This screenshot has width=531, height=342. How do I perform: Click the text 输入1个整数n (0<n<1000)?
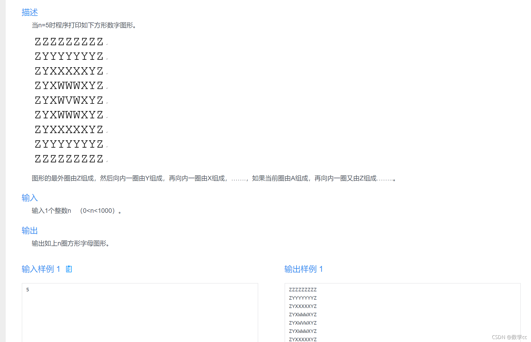(77, 211)
